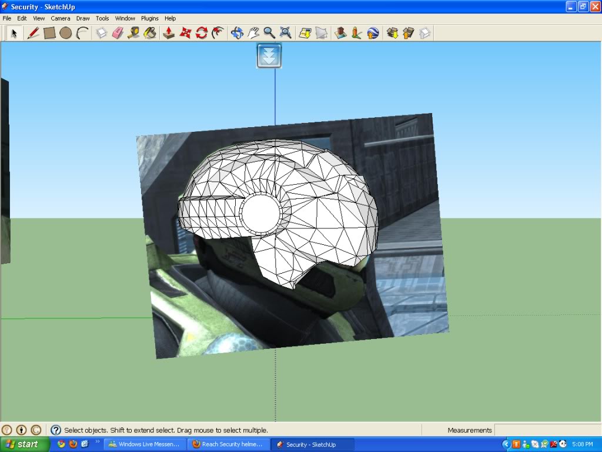
Task: Switch to Windows Live Messenger taskbar button
Action: pos(145,444)
